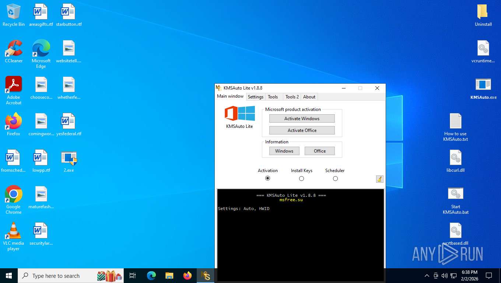Click the Activate Office button

302,130
